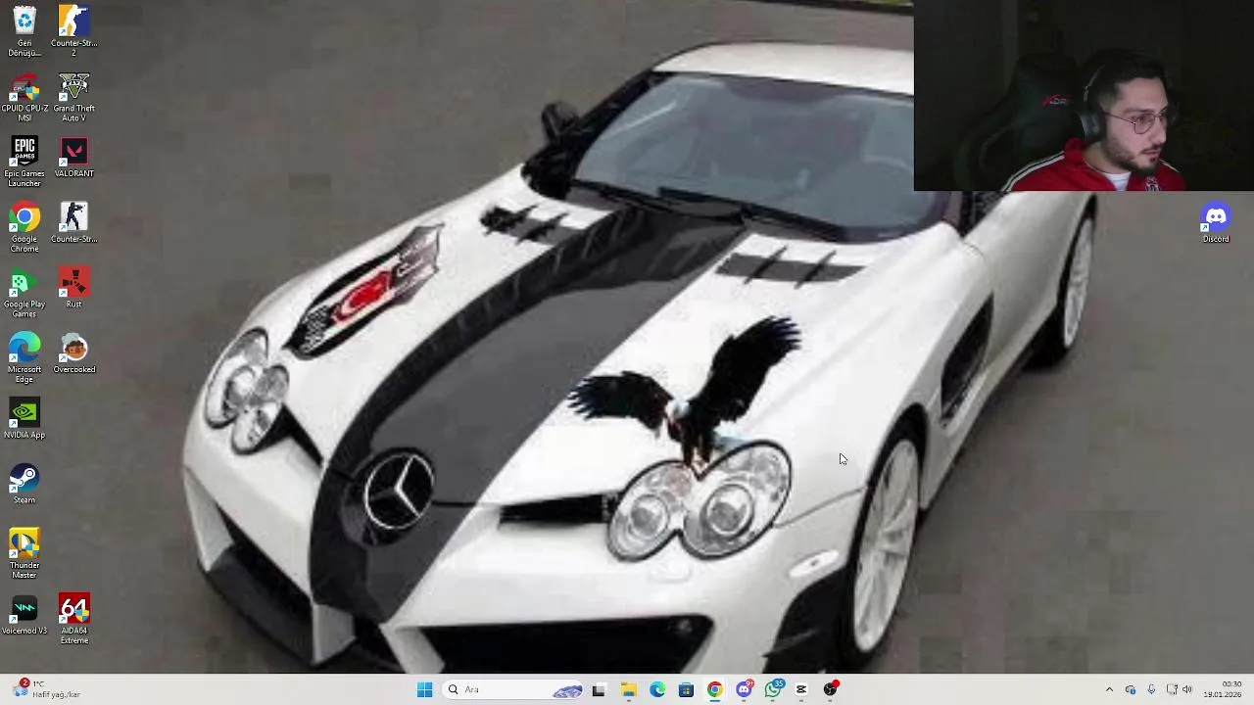Open the weather widget showing Hafif yağ./kar
Image resolution: width=1254 pixels, height=705 pixels.
(x=46, y=689)
